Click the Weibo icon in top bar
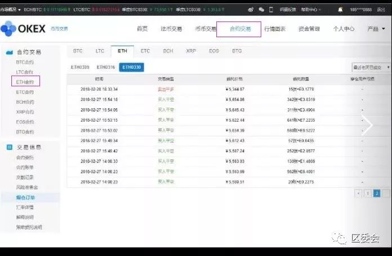 [250, 10]
